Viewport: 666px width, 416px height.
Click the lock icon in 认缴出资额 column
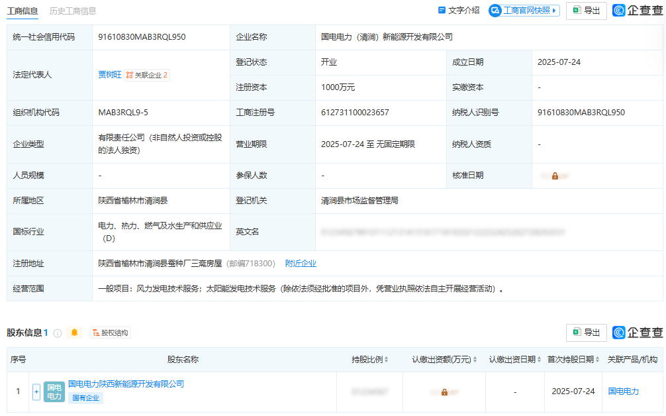(x=444, y=392)
